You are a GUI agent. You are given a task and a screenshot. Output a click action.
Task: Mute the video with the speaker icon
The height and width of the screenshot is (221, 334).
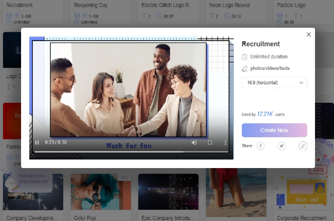(194, 142)
